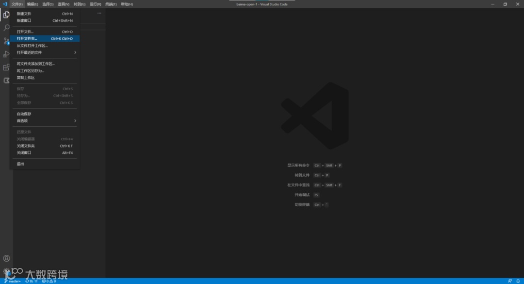Choose 从文件打开工作区... entry

[45, 46]
